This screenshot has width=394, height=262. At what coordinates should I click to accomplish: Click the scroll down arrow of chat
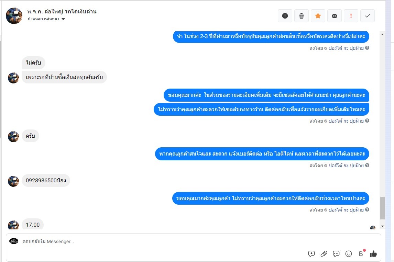pos(383,226)
